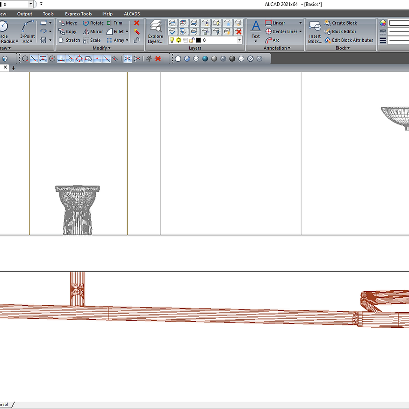Select the blue sphere shading mode icon

tap(205, 59)
